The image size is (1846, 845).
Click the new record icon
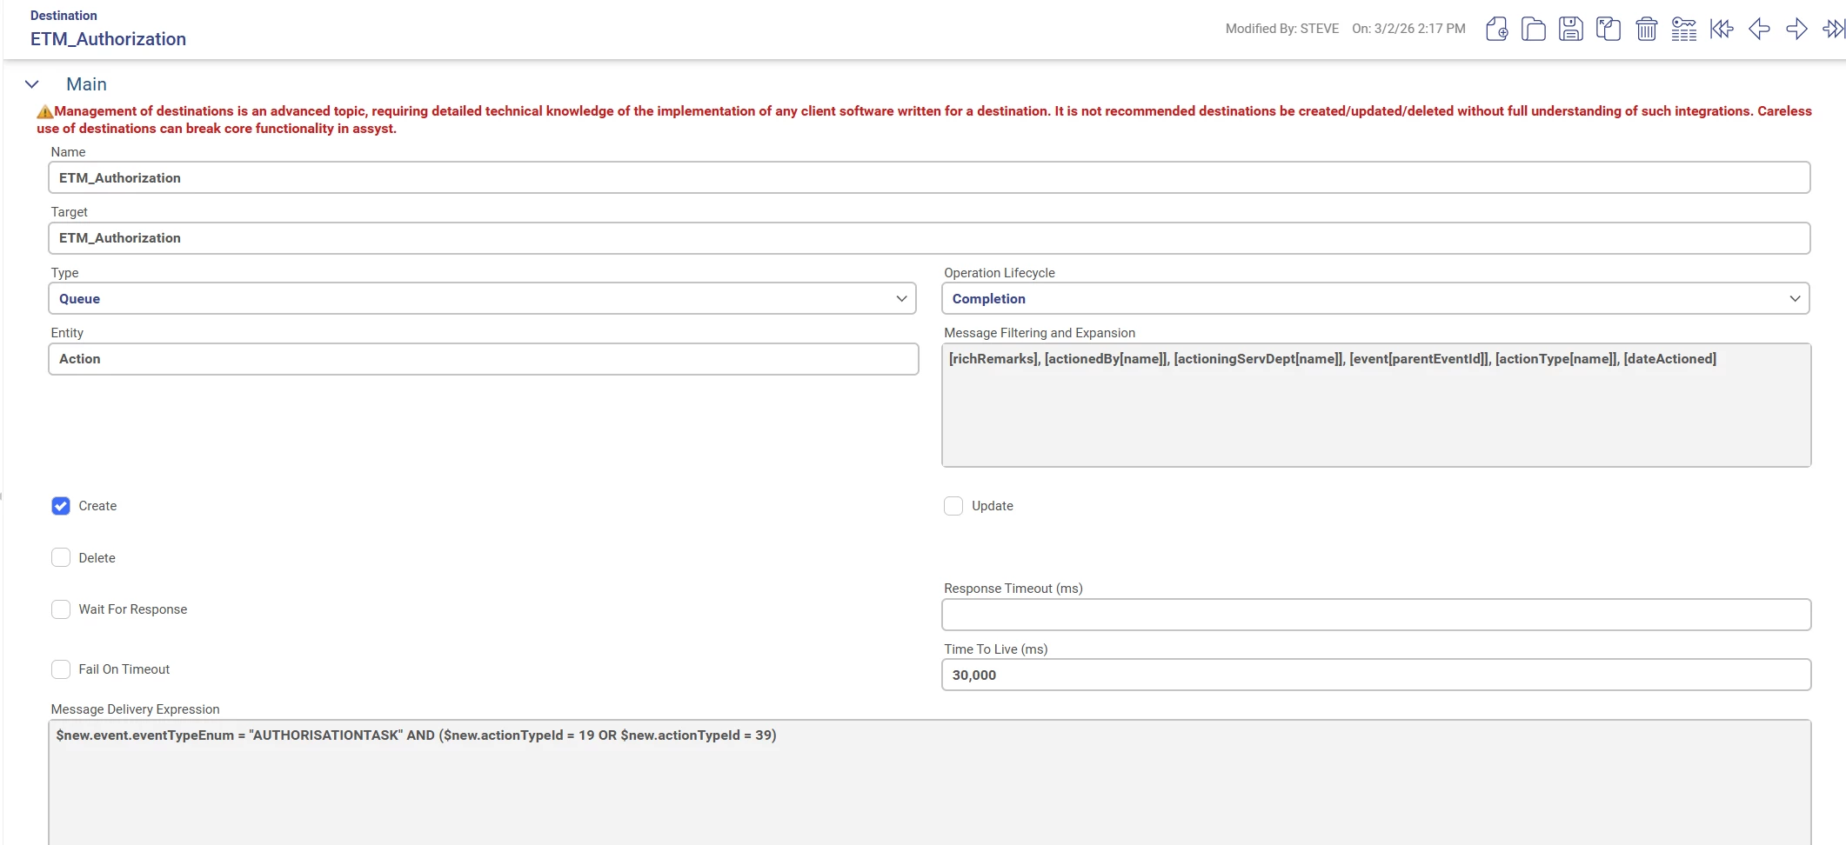pyautogui.click(x=1496, y=29)
